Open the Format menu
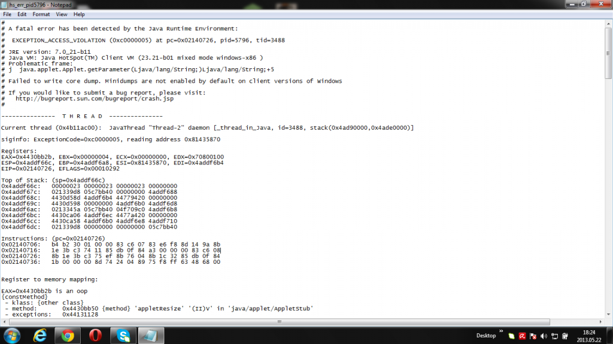 pos(41,14)
